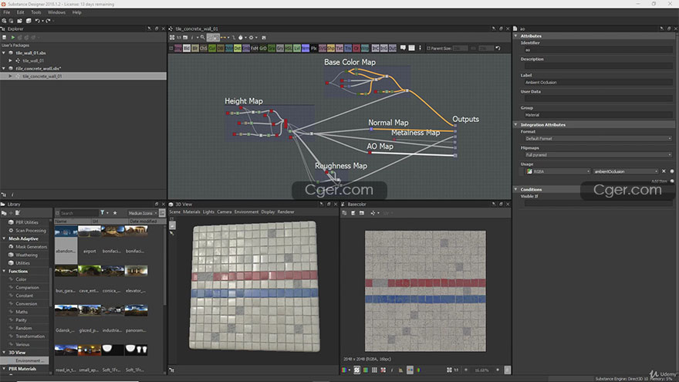The height and width of the screenshot is (382, 679).
Task: Add a Shape (Shp) node from graph toolbar
Action: 331,48
